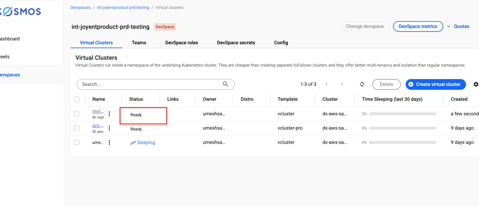Open actions menu for myt... cluster
This screenshot has height=206, width=479.
(109, 114)
